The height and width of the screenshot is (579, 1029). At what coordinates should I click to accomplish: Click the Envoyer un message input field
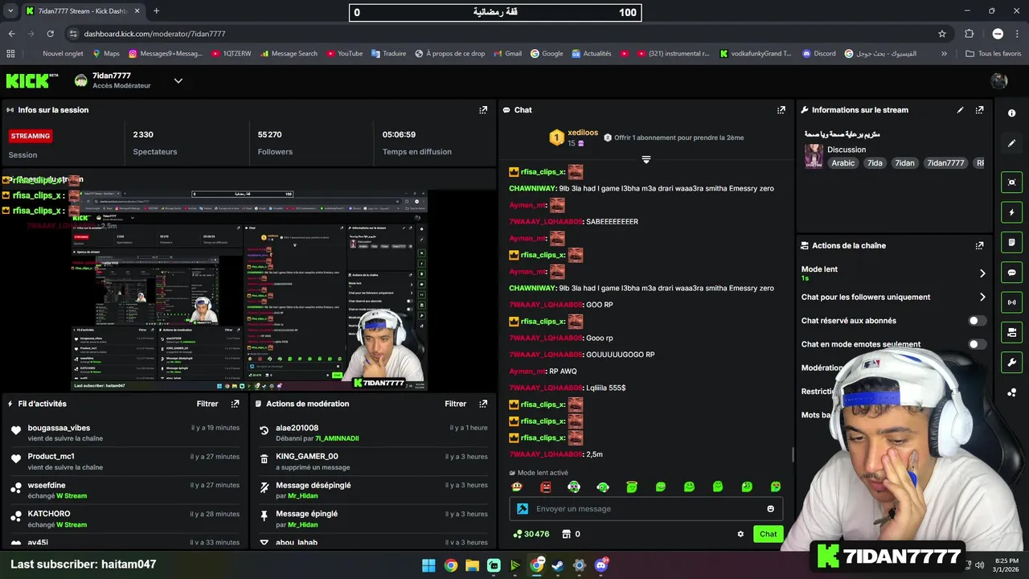(x=646, y=508)
